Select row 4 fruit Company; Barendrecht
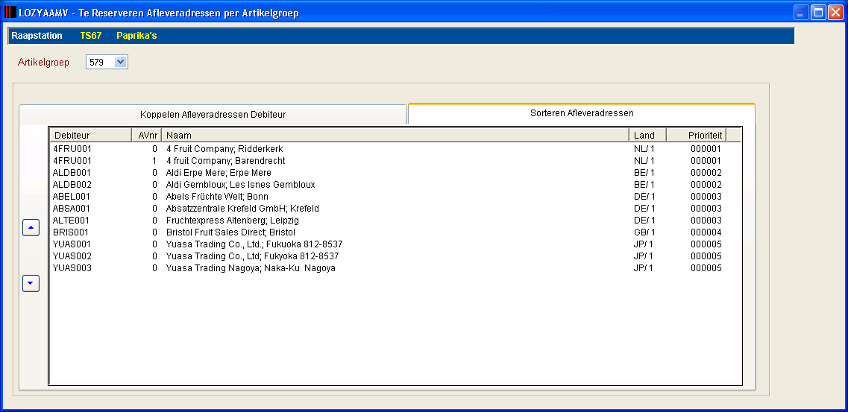848x412 pixels. 395,161
